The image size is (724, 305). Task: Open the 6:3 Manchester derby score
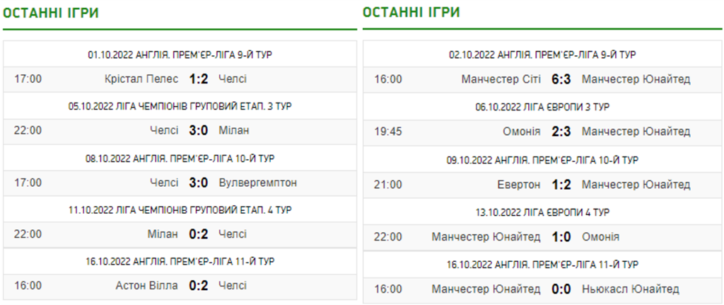[561, 79]
